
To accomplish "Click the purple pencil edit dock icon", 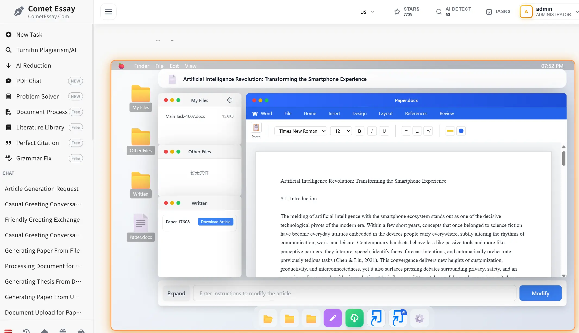I will [x=333, y=318].
